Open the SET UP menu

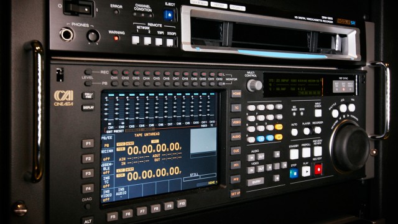(235, 194)
